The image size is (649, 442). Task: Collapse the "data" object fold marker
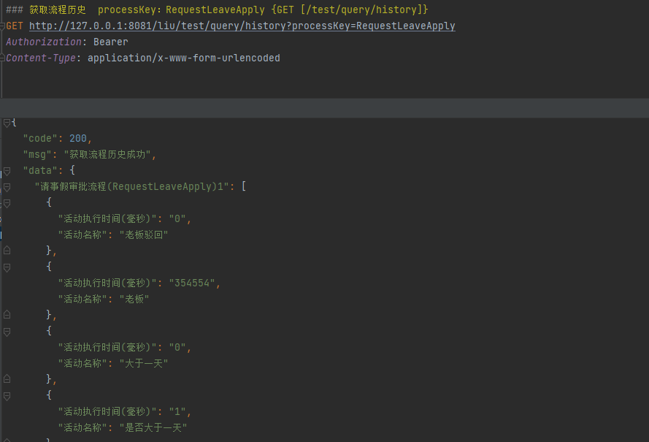click(x=7, y=170)
